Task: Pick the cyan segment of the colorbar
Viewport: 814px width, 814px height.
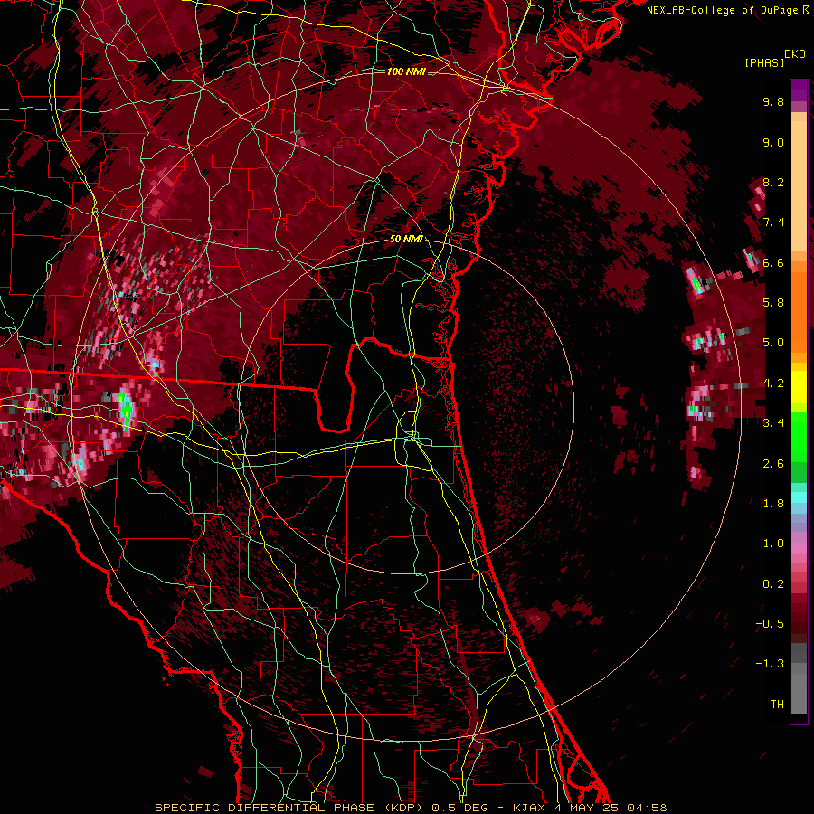Action: [x=799, y=497]
